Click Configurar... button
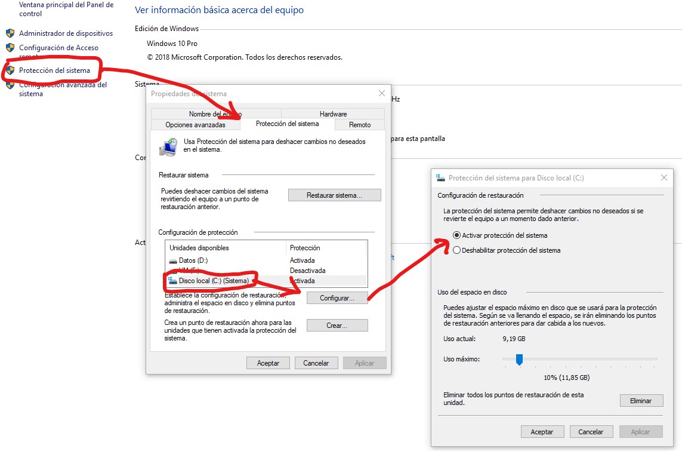Viewport: 682px width, 451px height. click(x=337, y=297)
